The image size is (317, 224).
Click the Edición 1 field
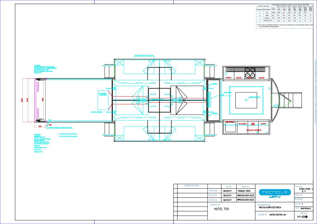point(299,204)
